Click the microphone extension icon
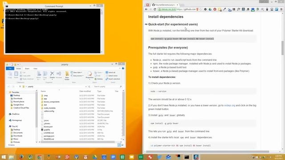 [x=267, y=9]
